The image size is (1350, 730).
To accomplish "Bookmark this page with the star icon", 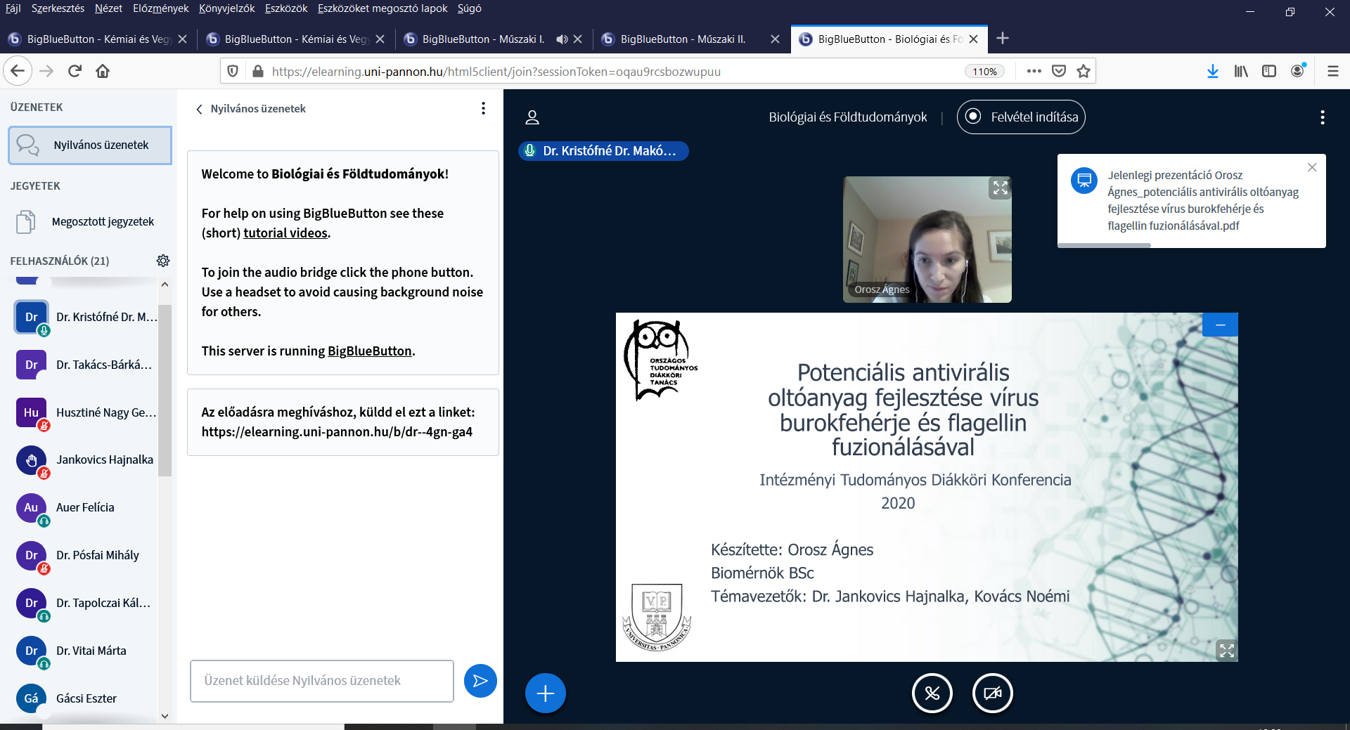I will 1084,71.
